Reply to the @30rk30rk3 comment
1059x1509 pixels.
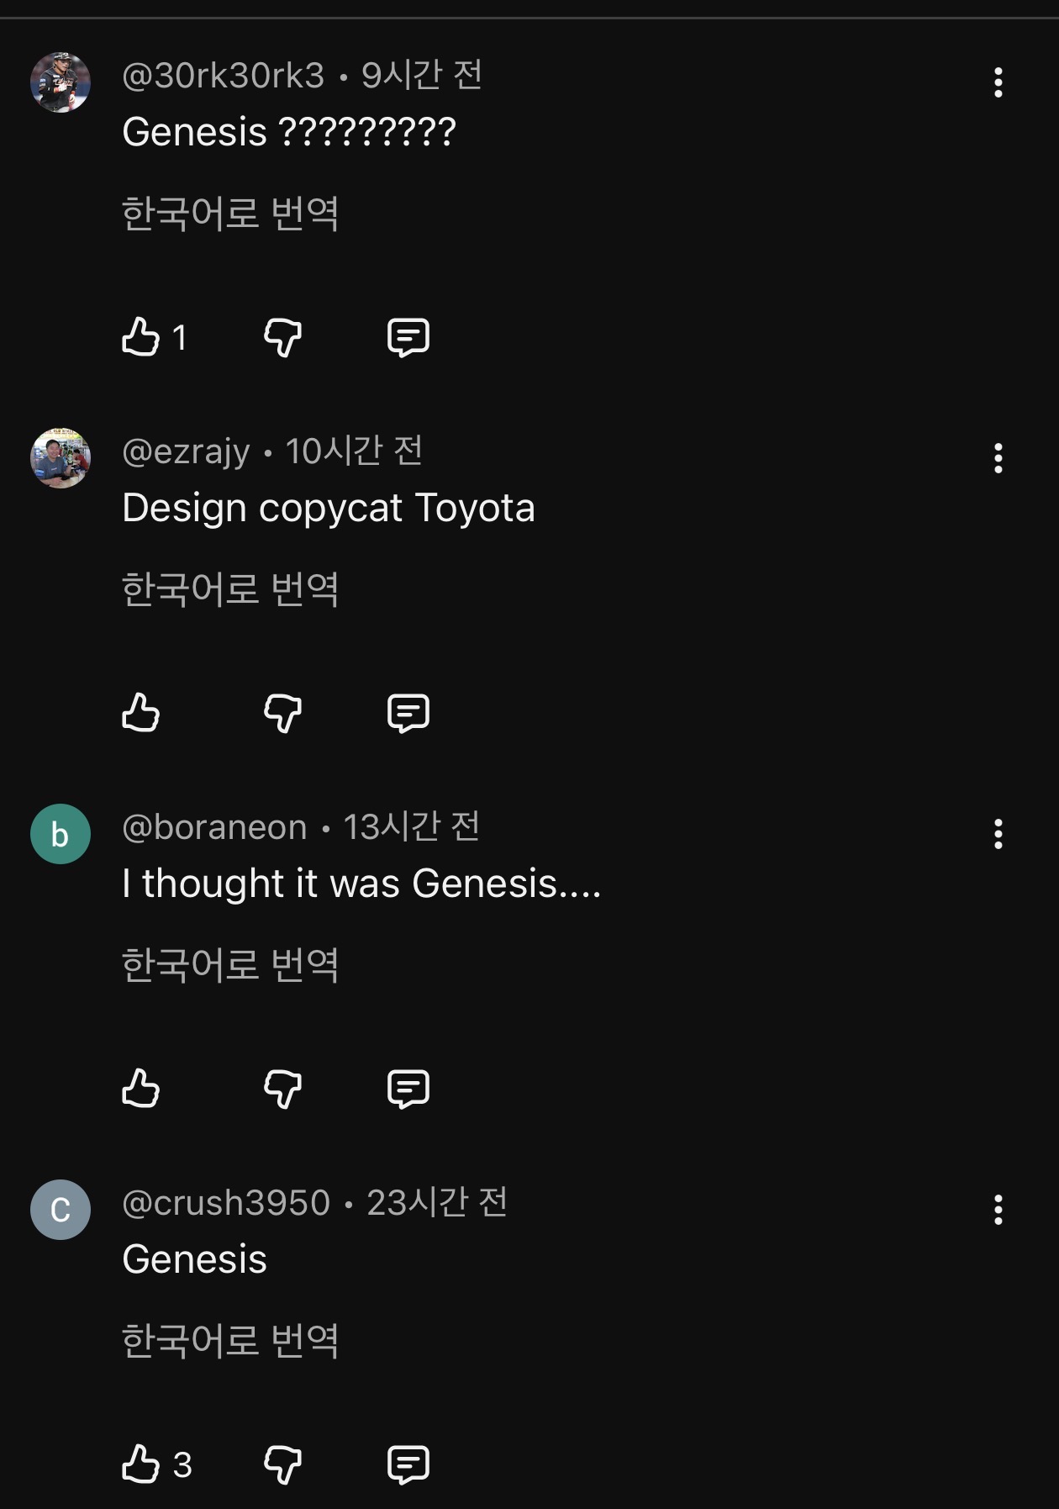[x=408, y=337]
